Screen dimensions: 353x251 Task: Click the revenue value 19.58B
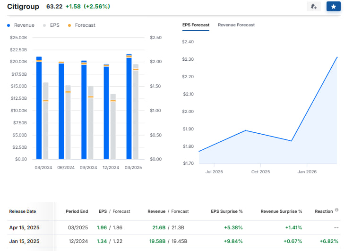pyautogui.click(x=157, y=241)
